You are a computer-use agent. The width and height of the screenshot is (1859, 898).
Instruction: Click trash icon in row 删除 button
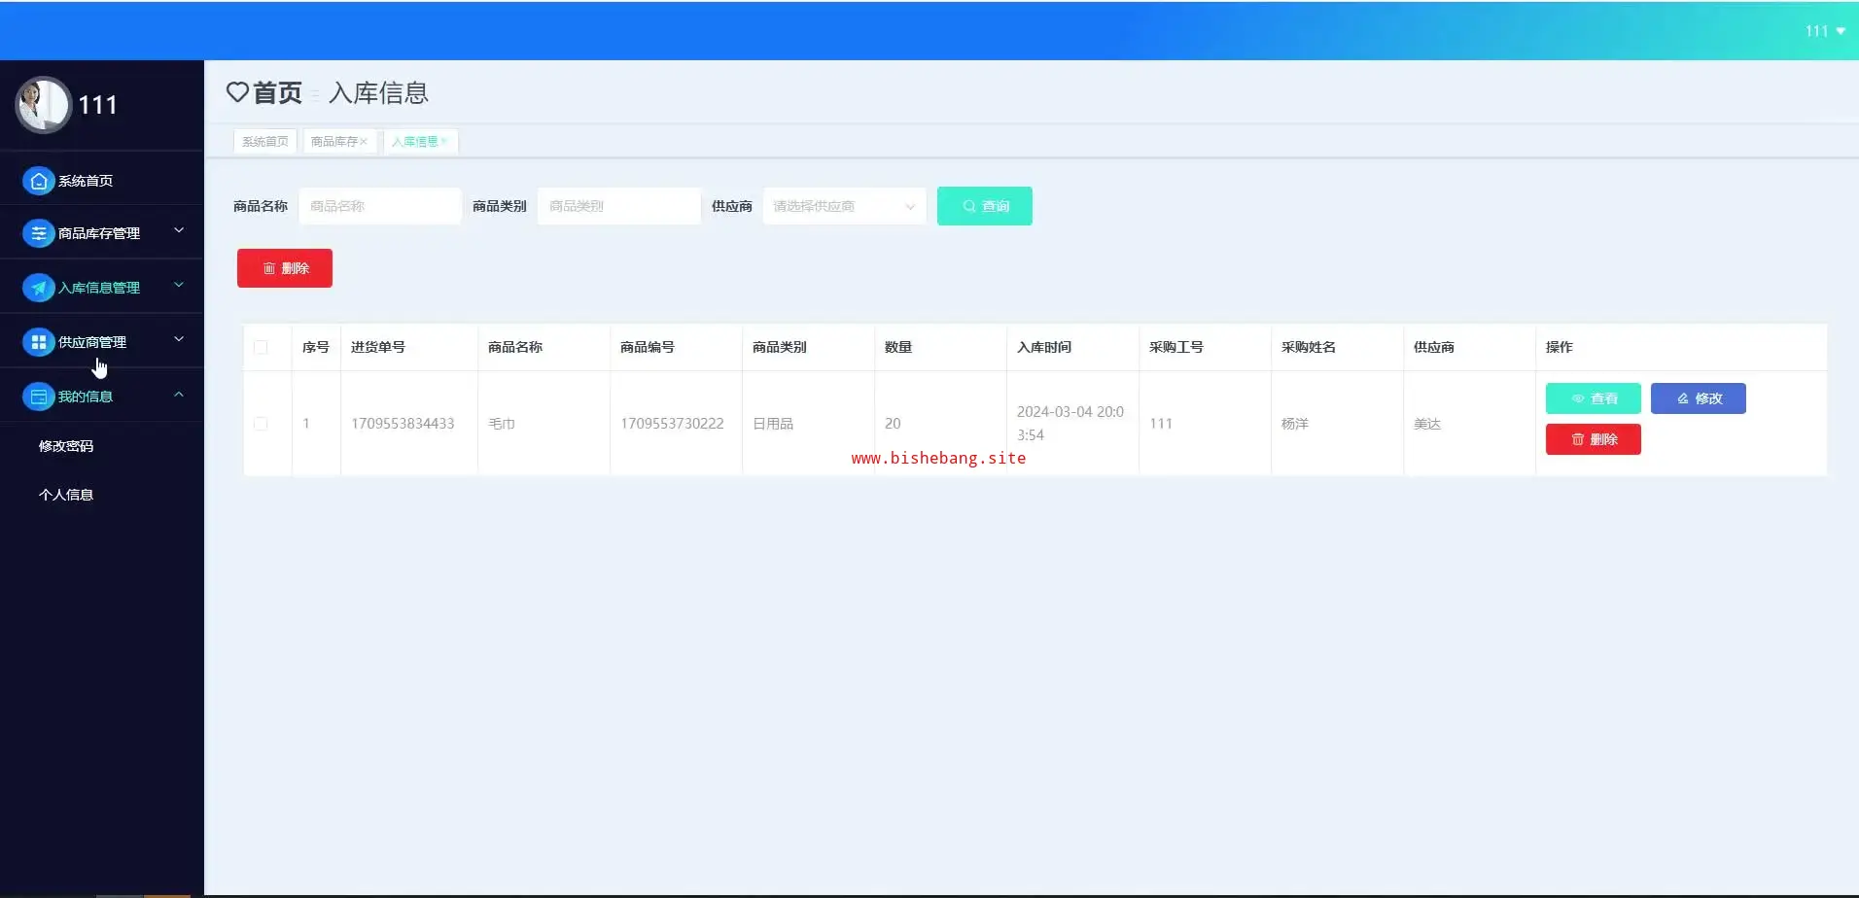1578,439
